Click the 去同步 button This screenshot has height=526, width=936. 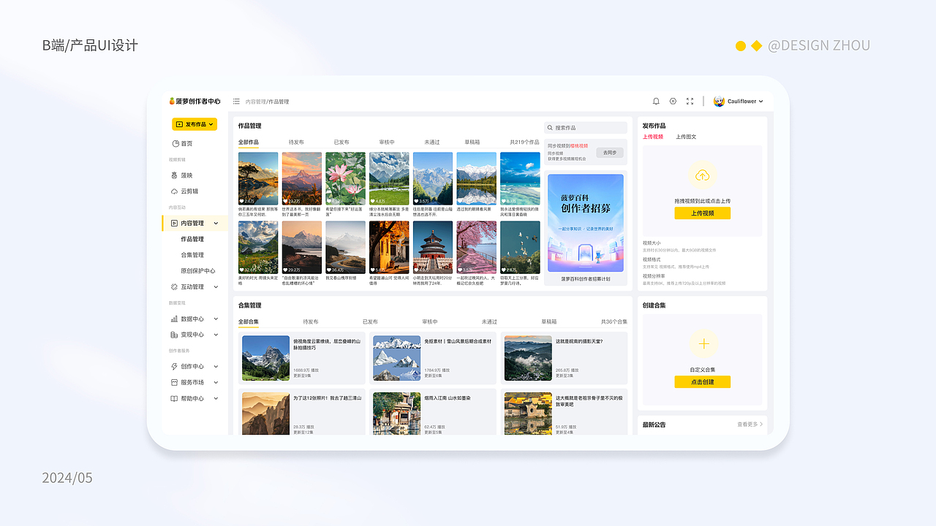(610, 153)
